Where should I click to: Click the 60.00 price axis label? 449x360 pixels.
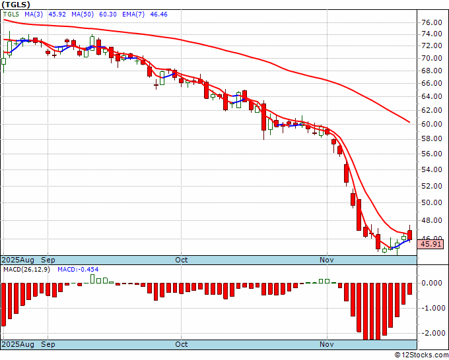coord(432,124)
